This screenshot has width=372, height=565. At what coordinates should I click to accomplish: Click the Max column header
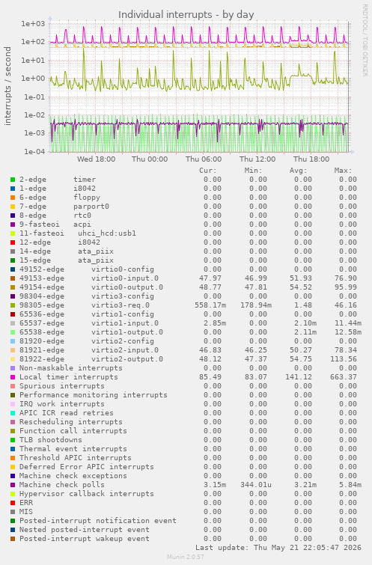coord(343,171)
